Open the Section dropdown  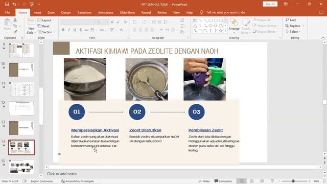click(x=46, y=32)
